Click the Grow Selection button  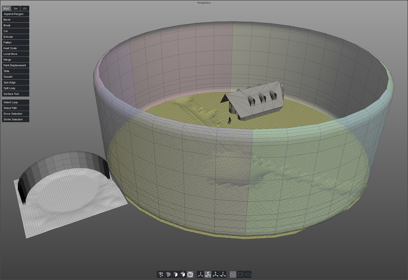click(16, 114)
